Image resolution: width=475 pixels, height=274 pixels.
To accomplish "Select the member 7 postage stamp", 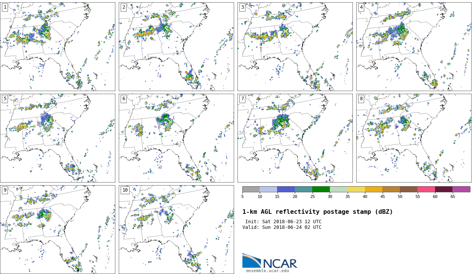I will [x=295, y=138].
